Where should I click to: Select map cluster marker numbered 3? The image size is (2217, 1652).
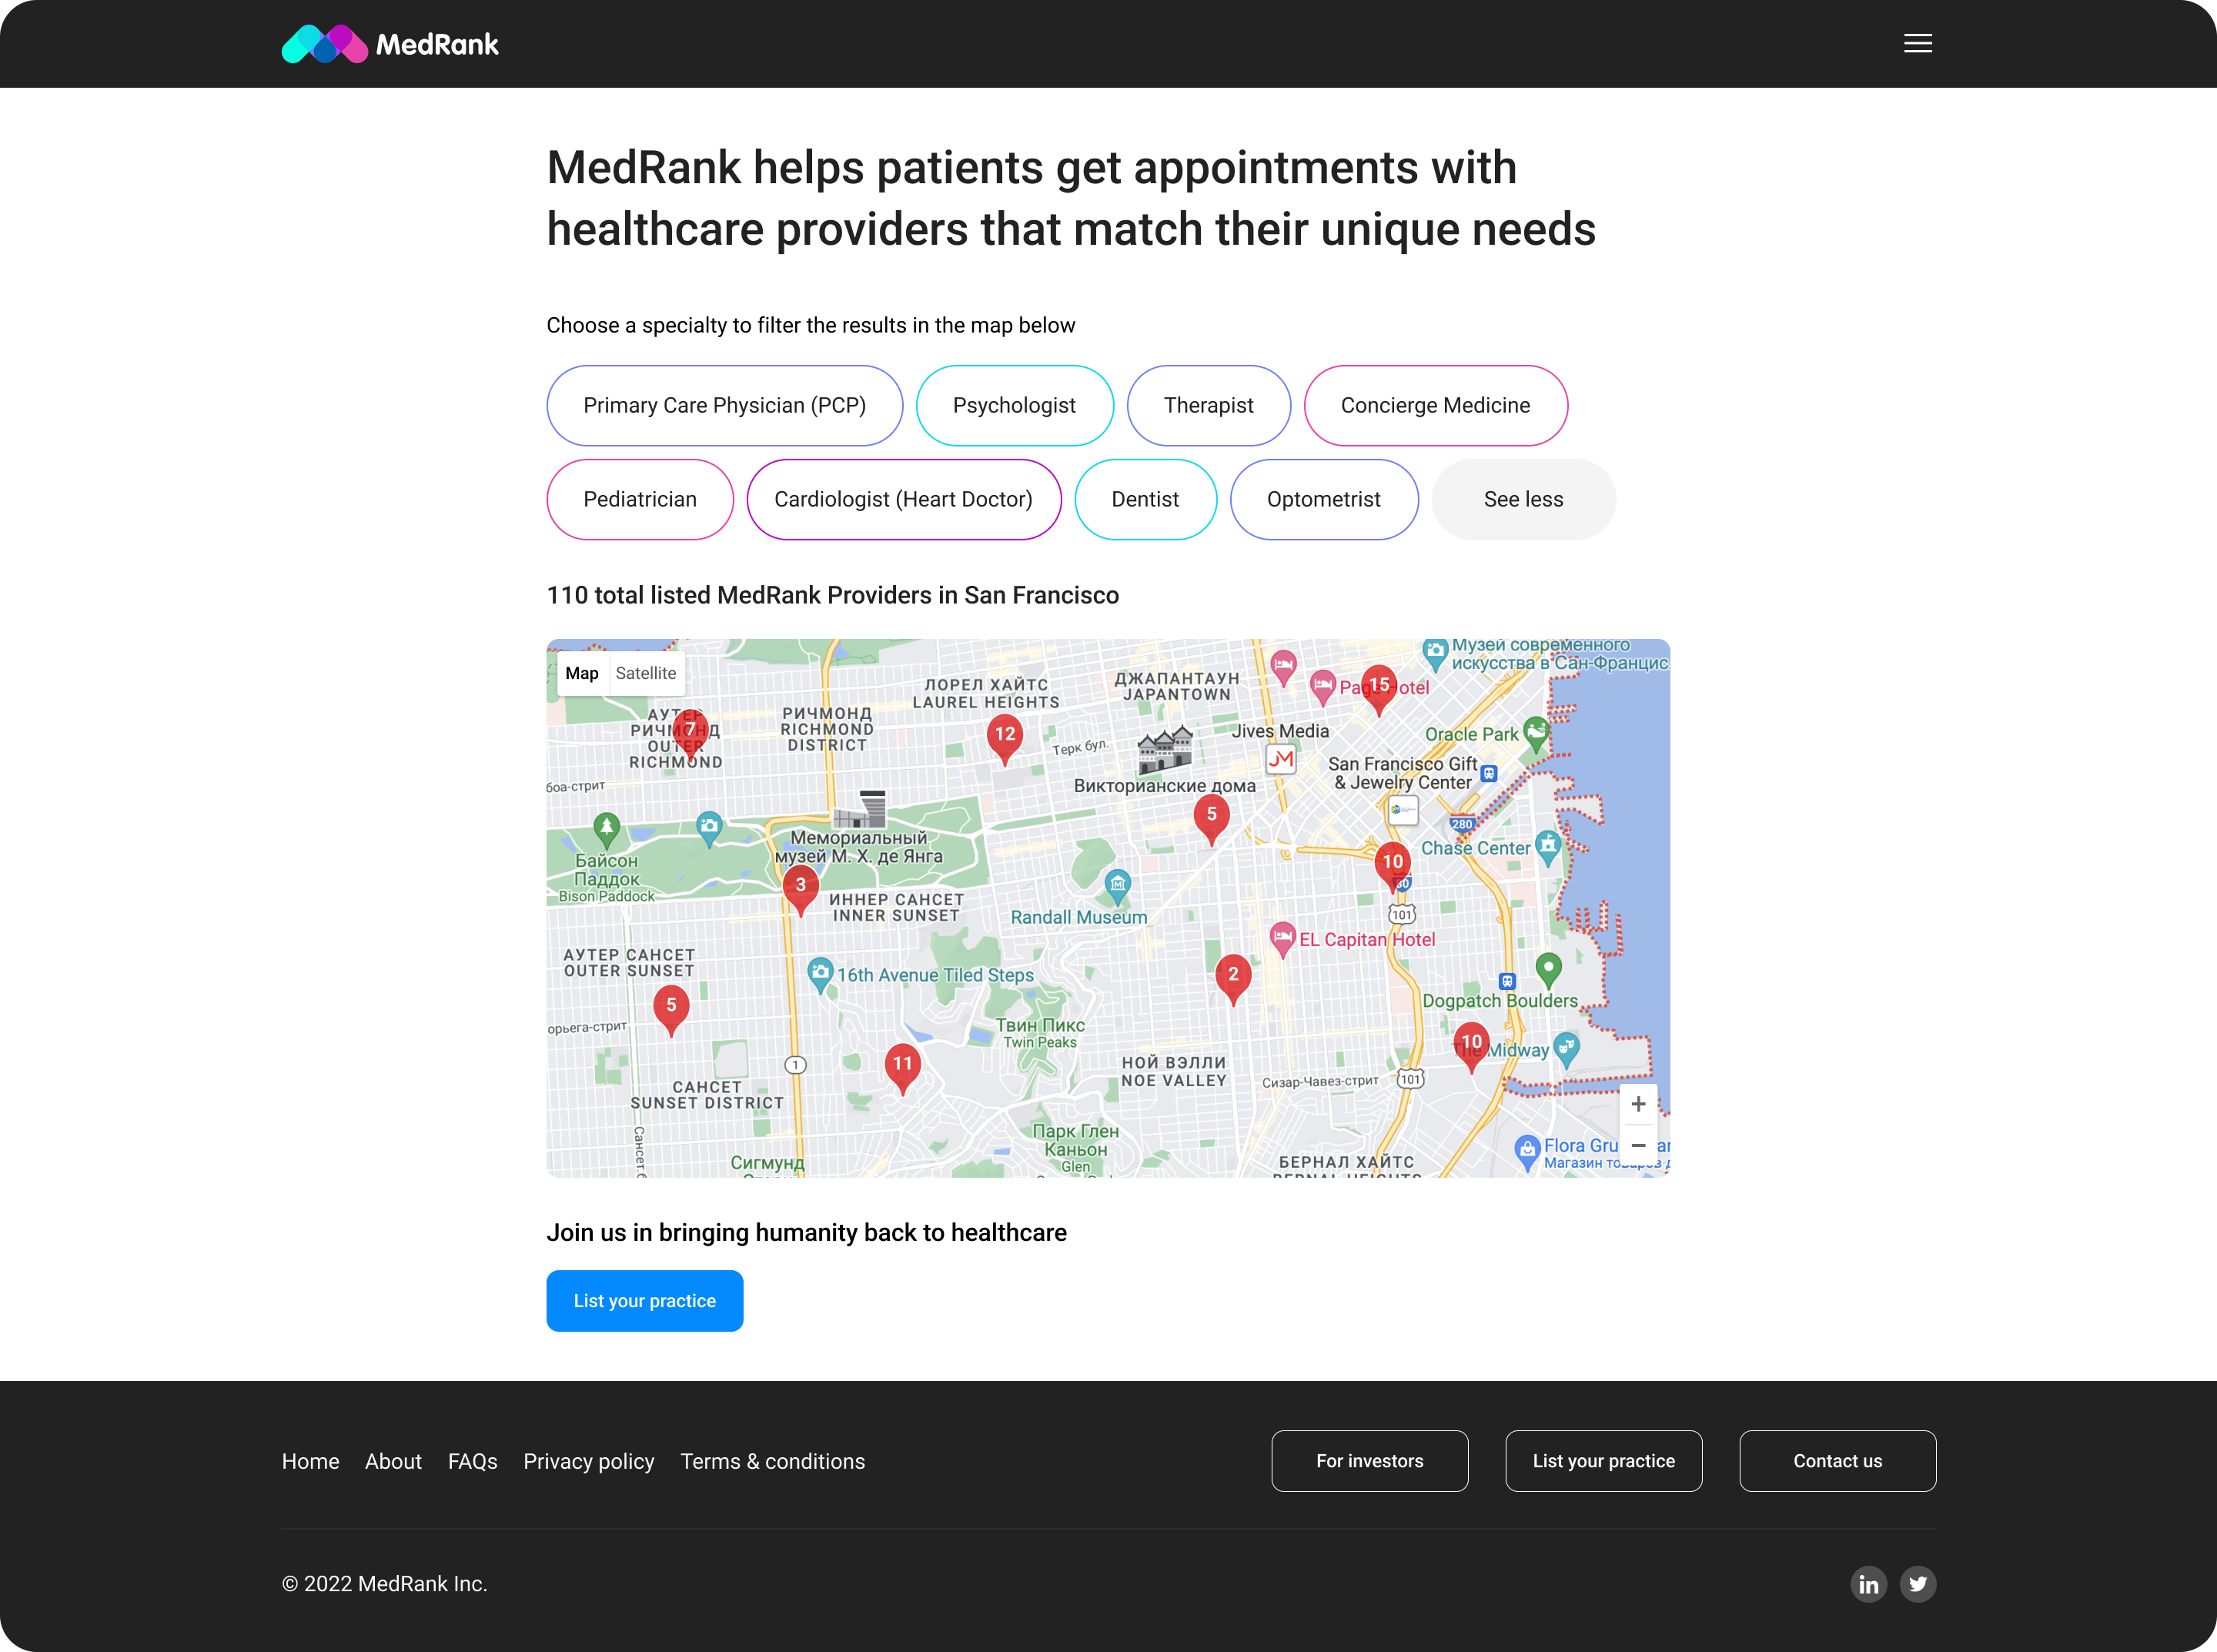click(x=800, y=886)
